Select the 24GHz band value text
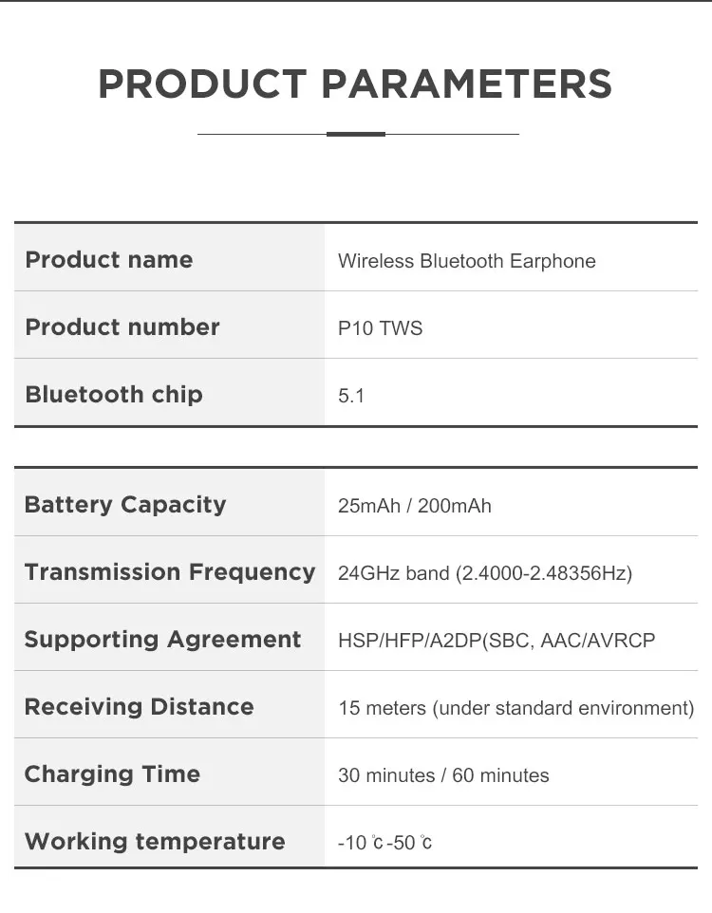 [x=484, y=573]
